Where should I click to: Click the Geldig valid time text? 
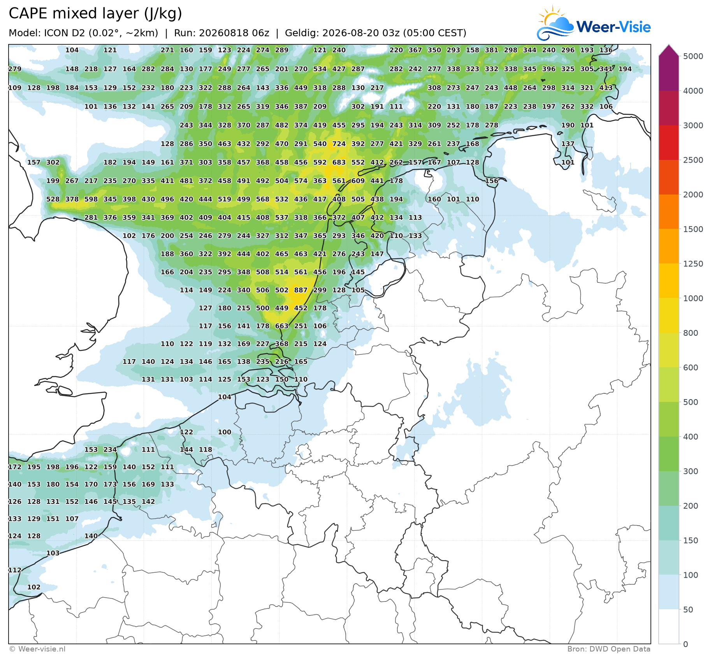376,33
